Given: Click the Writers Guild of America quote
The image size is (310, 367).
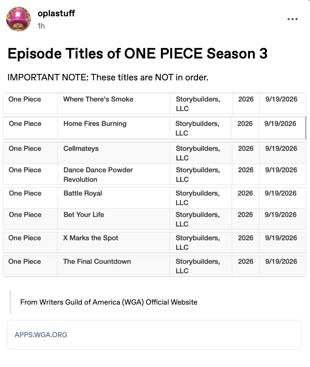Looking at the screenshot, I should pyautogui.click(x=109, y=302).
